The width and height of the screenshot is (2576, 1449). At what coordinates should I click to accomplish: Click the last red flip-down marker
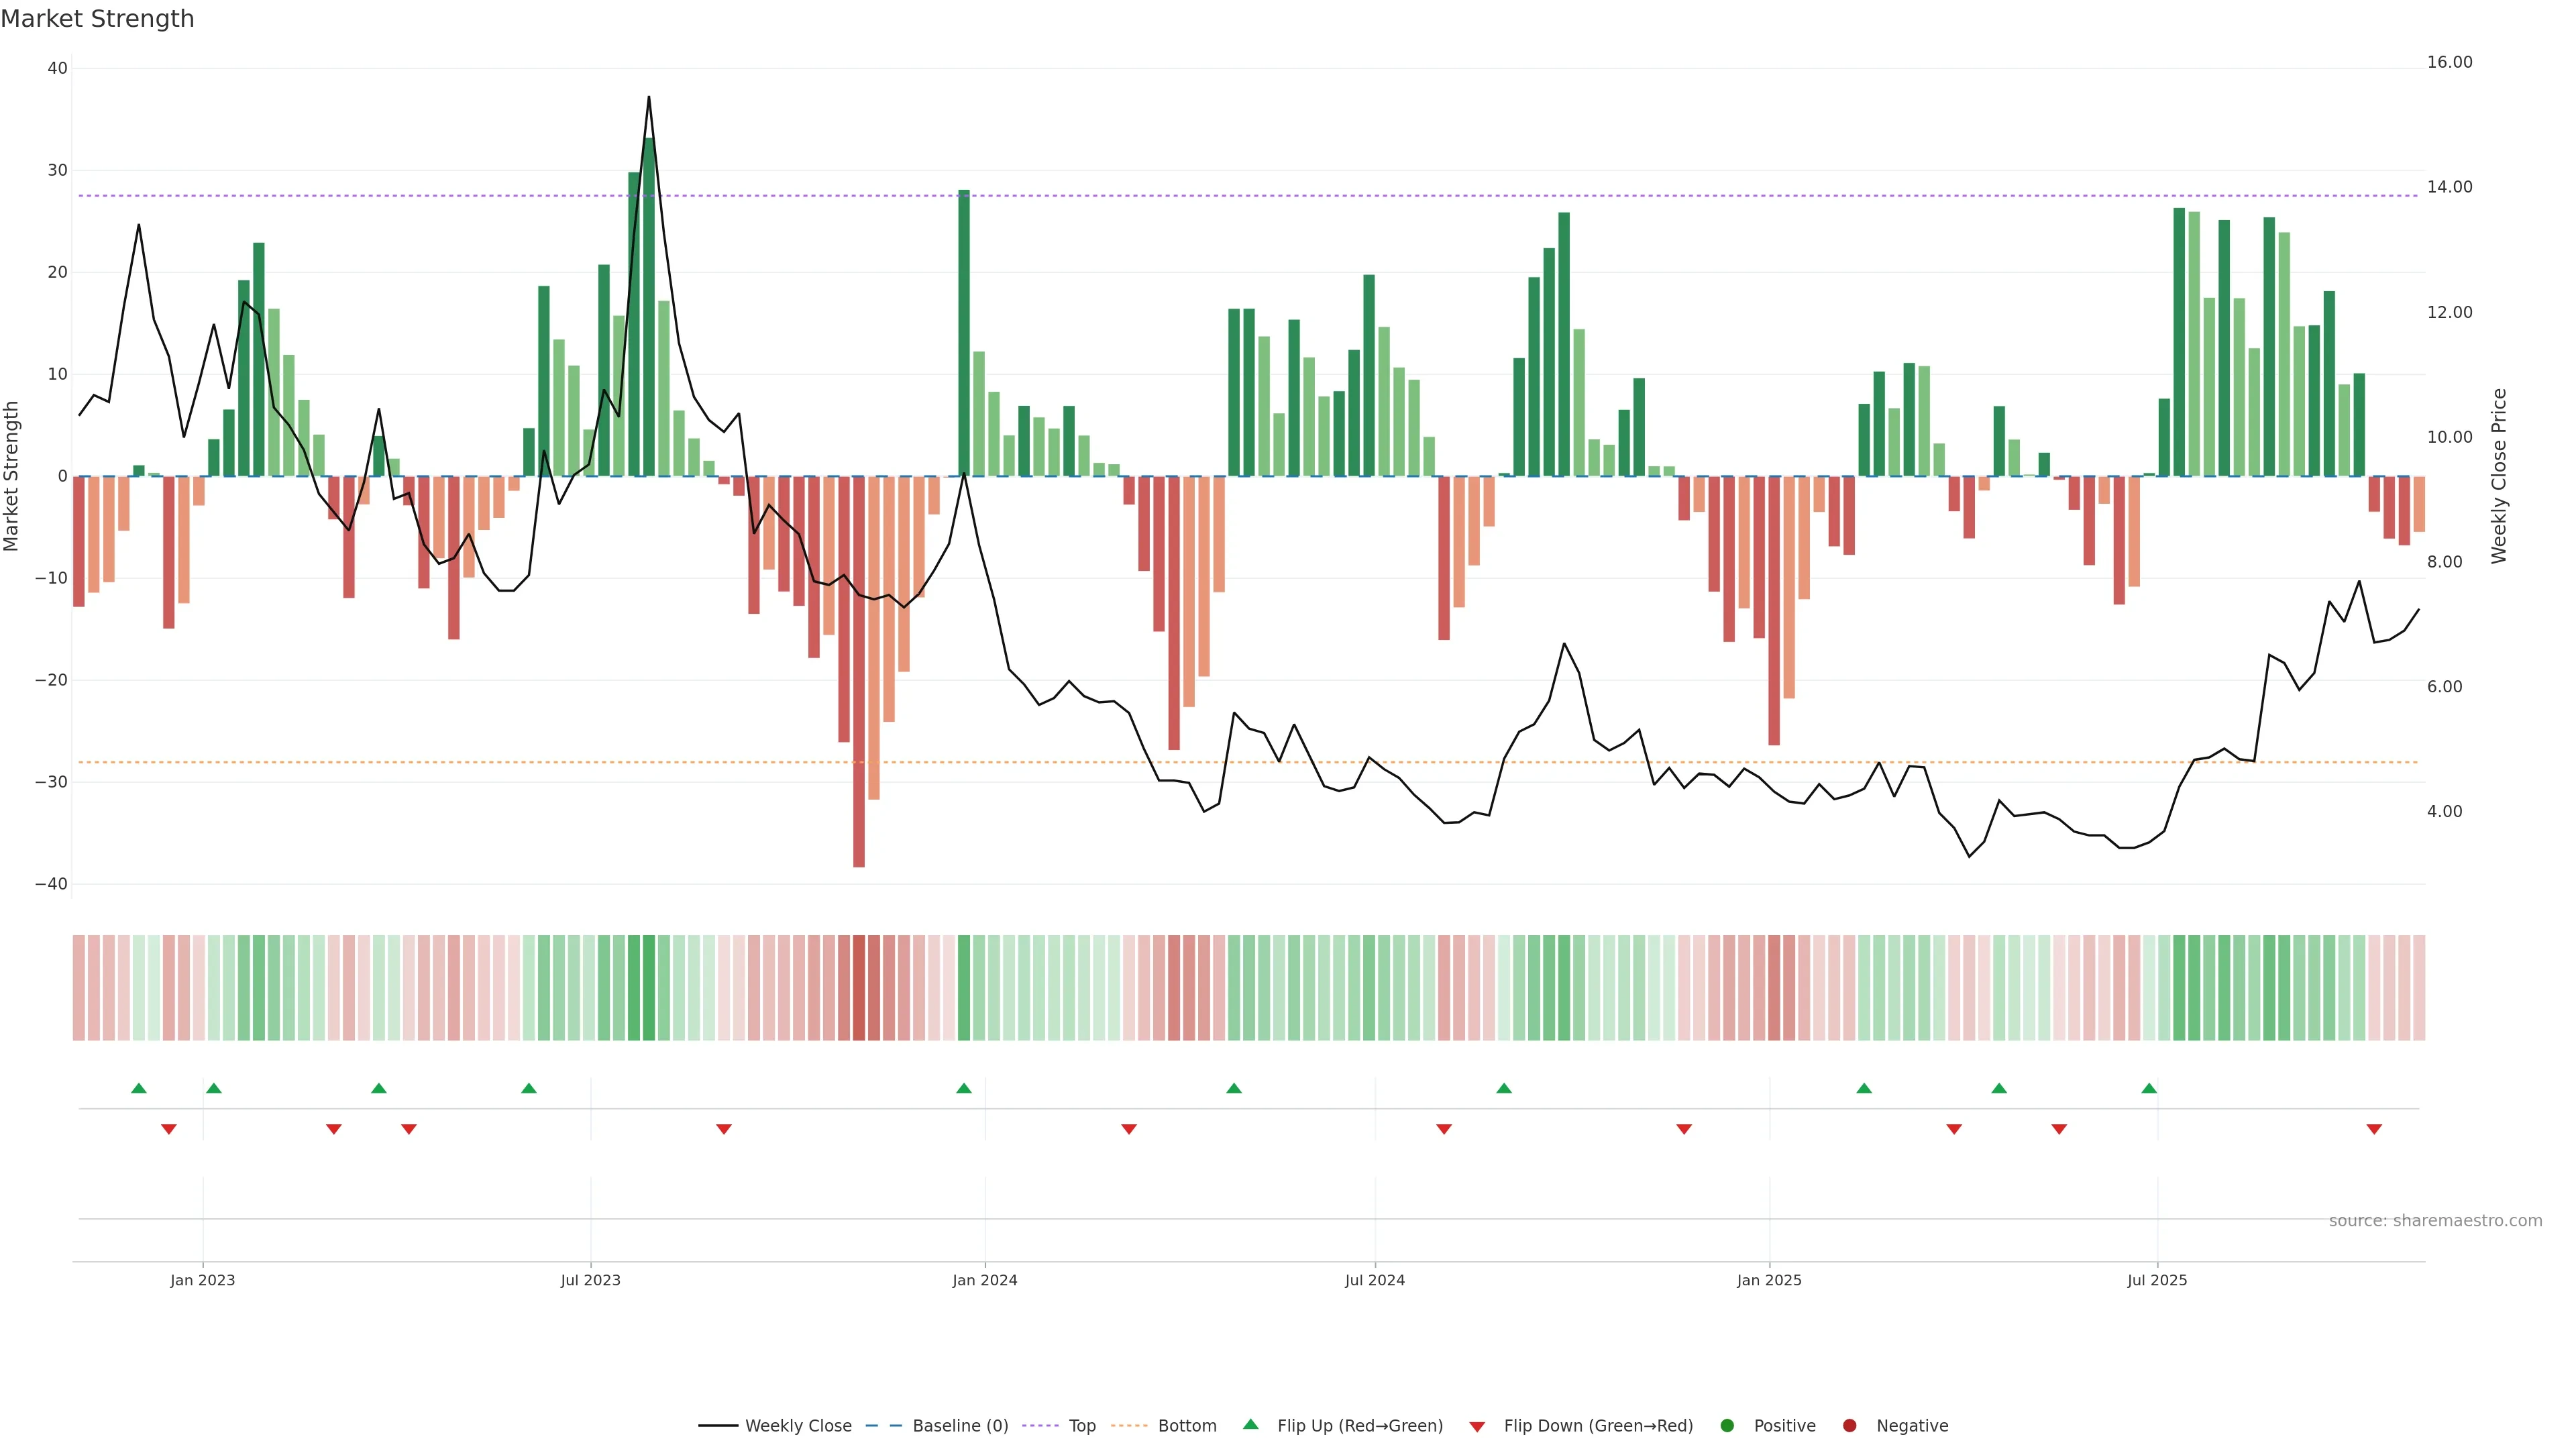point(2374,1129)
